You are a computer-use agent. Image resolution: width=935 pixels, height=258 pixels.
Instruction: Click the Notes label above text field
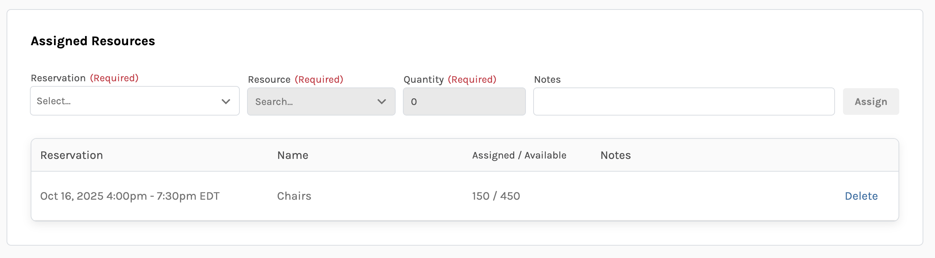(547, 79)
